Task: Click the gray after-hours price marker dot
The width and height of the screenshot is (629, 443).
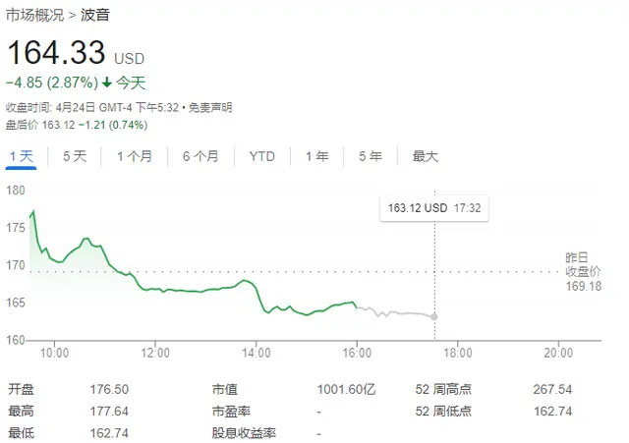Action: [435, 316]
